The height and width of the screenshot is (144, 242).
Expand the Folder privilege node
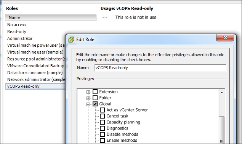[88, 98]
